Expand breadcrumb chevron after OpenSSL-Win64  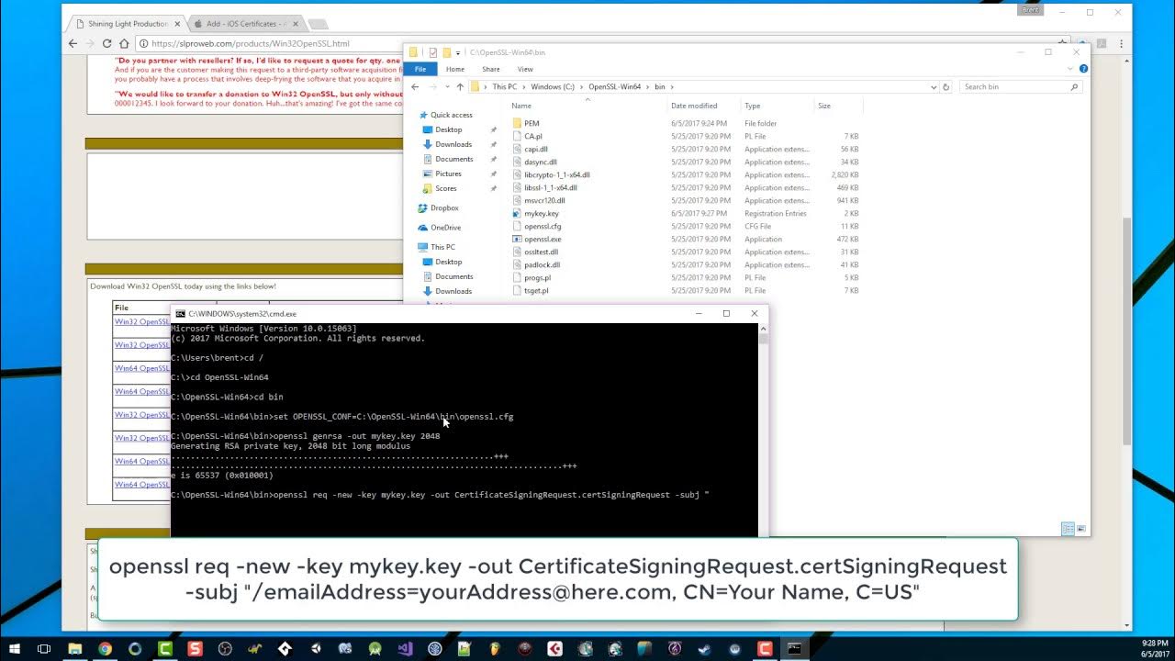point(647,86)
